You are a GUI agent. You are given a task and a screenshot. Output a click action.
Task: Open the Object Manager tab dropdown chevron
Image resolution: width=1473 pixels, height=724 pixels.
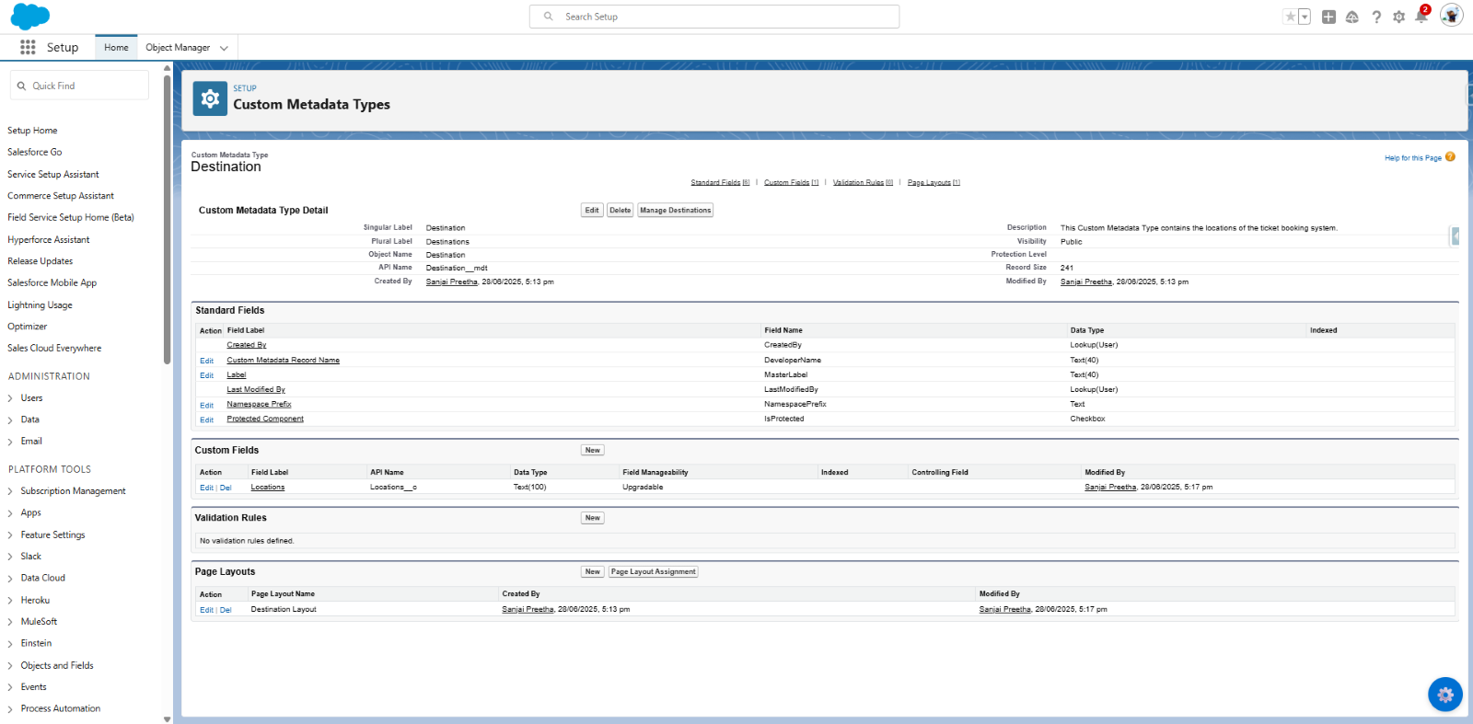[224, 48]
